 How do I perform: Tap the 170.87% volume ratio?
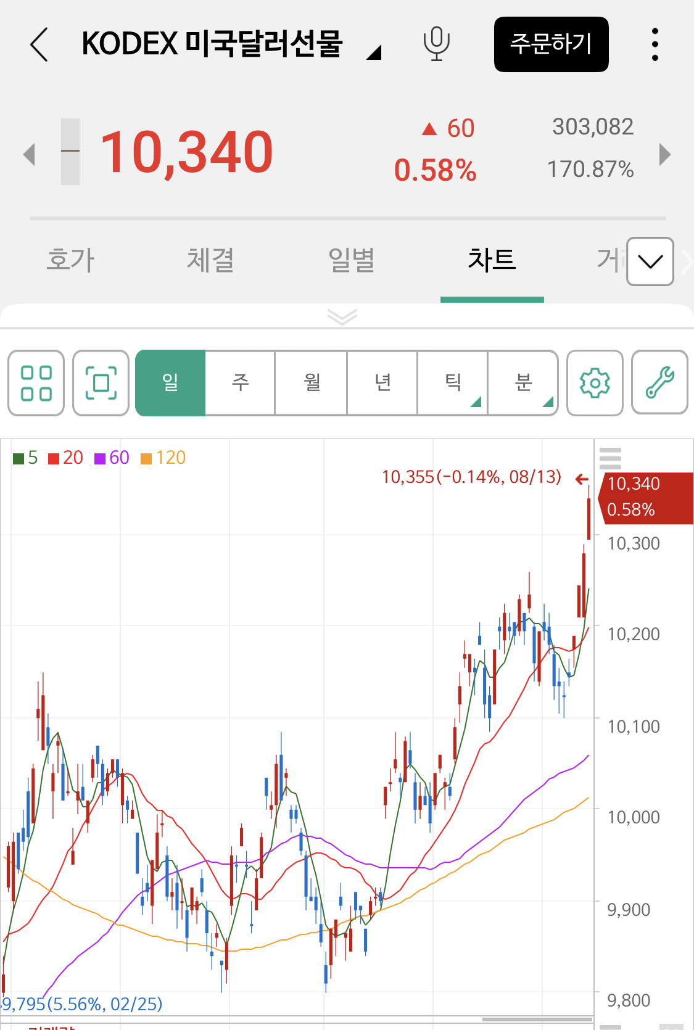pos(590,169)
